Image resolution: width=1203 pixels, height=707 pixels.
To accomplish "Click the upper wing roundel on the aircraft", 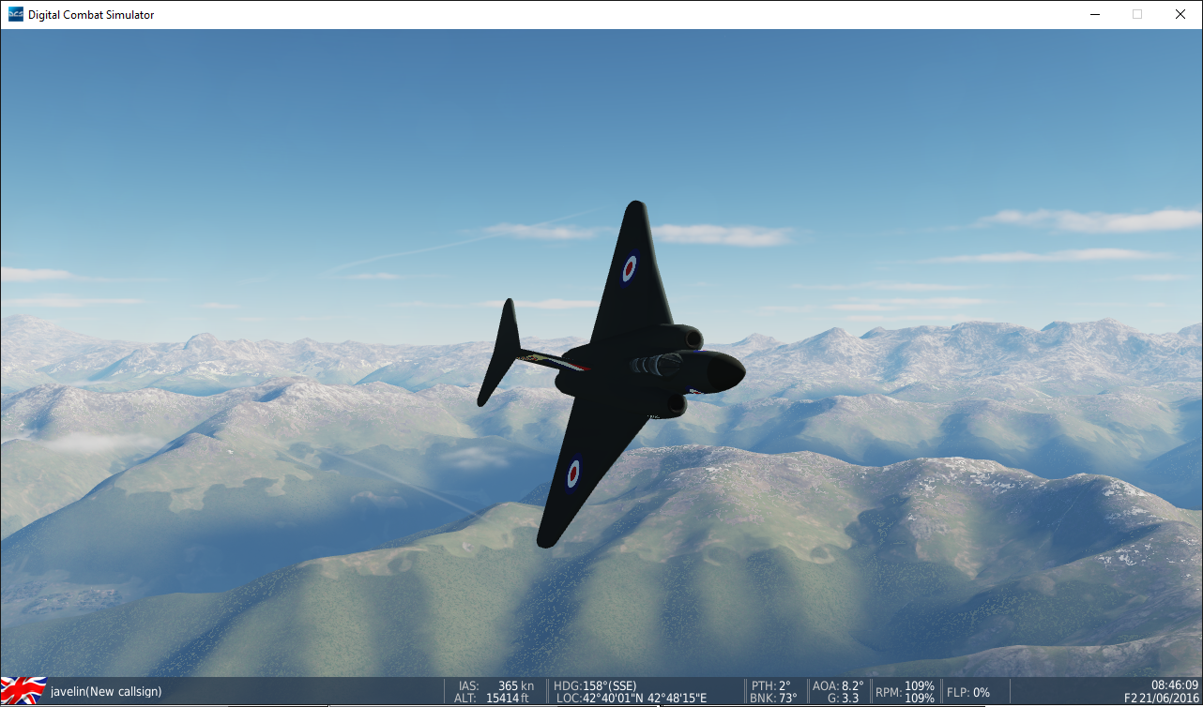I will click(x=630, y=268).
